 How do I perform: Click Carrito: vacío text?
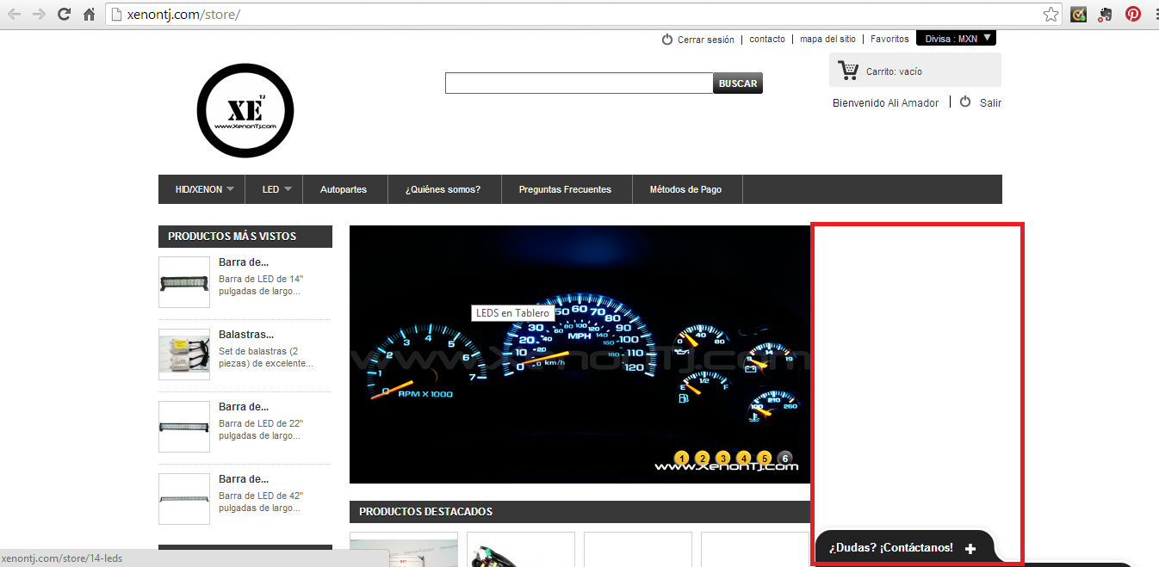click(x=894, y=71)
